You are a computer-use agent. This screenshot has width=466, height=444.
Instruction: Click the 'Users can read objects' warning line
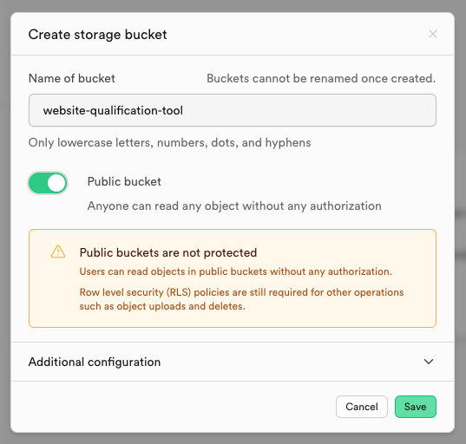click(x=236, y=271)
